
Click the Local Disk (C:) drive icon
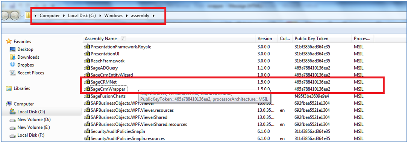coord(12,112)
